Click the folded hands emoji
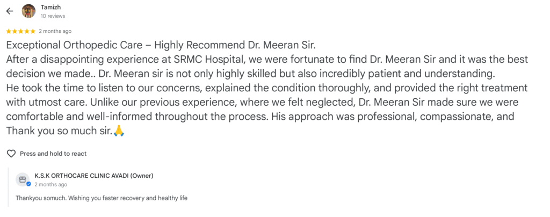 [119, 132]
